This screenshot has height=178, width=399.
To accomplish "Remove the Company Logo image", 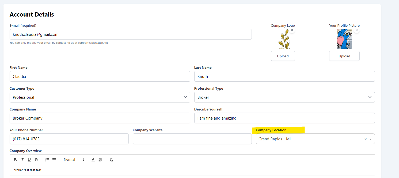I will click(x=292, y=30).
